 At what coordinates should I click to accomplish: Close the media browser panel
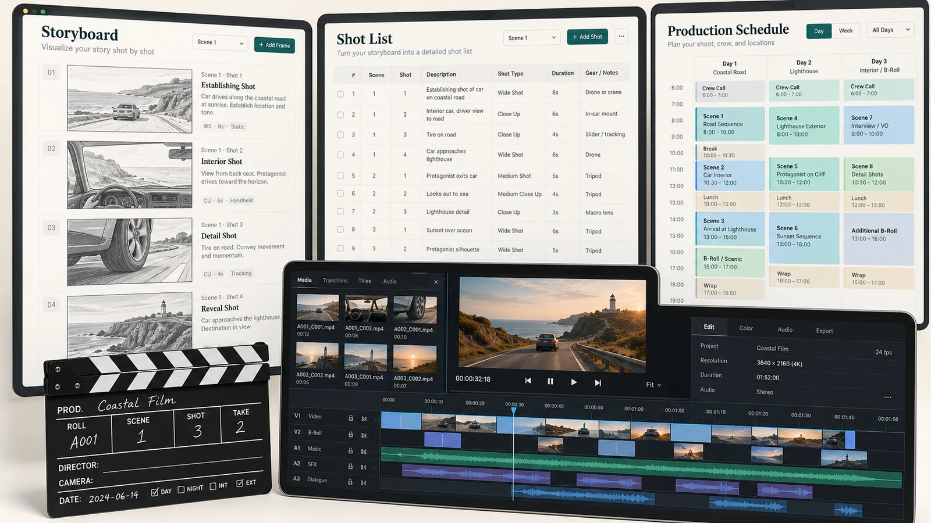[436, 282]
